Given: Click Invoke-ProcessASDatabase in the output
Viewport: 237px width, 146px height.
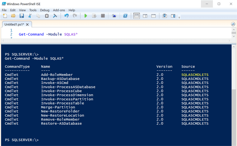Looking at the screenshot, I should (x=68, y=87).
